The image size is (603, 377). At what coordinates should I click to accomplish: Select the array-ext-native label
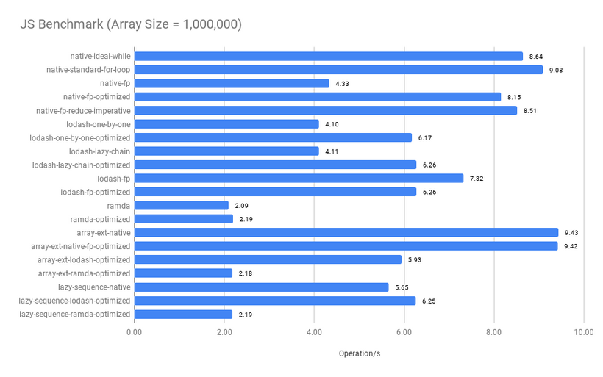[103, 232]
